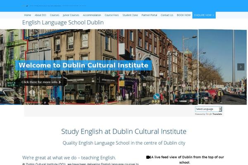Open the Select Language dropdown
The height and width of the screenshot is (165, 248).
tap(208, 109)
